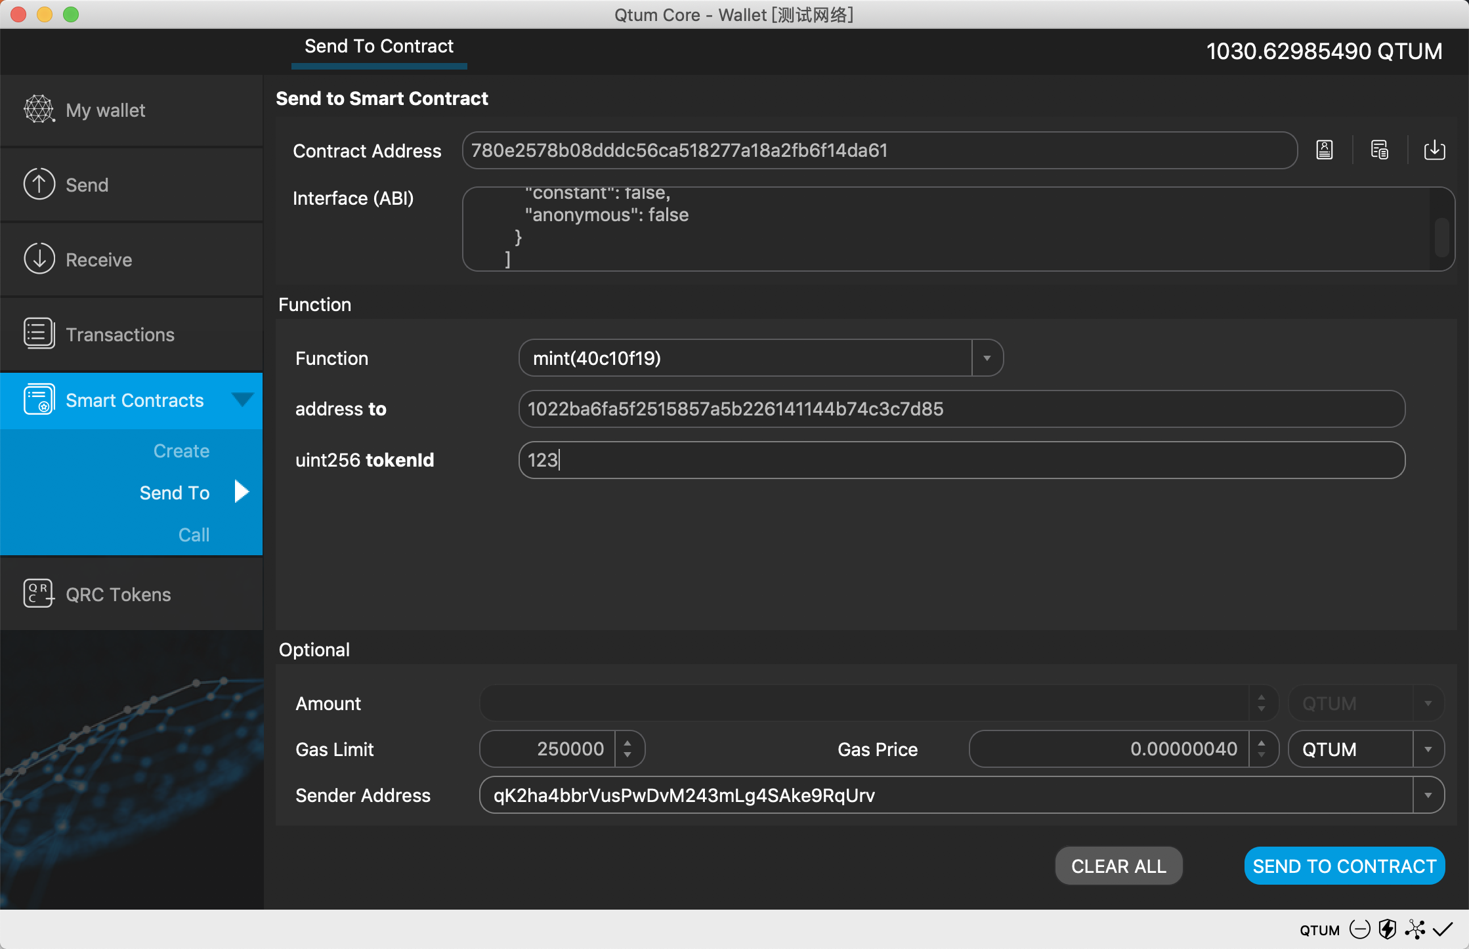The width and height of the screenshot is (1469, 949).
Task: Click the staking lightning status icon
Action: (1387, 929)
